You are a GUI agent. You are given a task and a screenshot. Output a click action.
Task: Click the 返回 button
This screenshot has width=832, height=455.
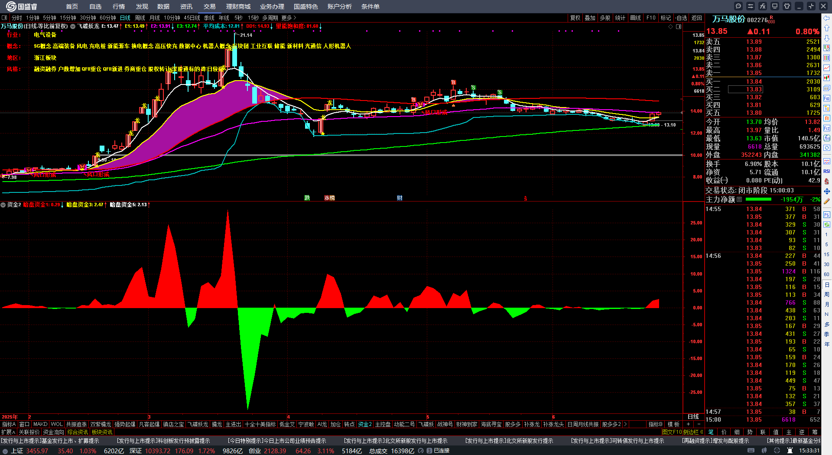click(x=696, y=18)
